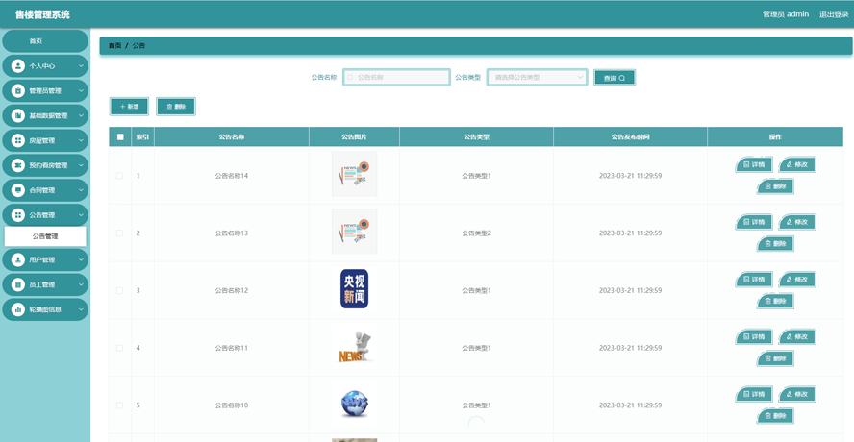Select the 公告管理 submenu item
Image resolution: width=854 pixels, height=442 pixels.
coord(45,236)
